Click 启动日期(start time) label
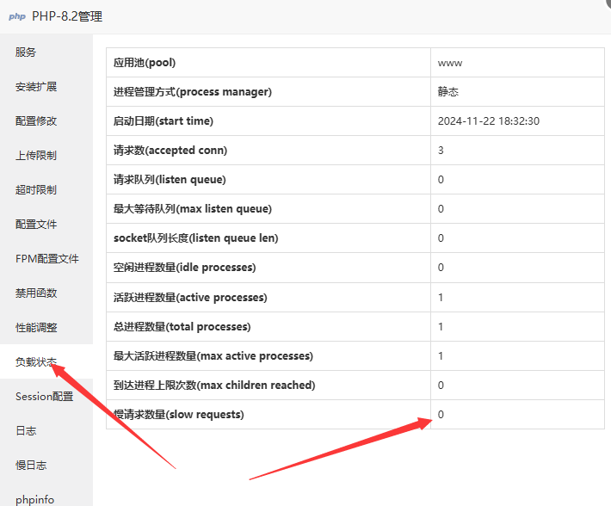Image resolution: width=611 pixels, height=506 pixels. click(164, 121)
